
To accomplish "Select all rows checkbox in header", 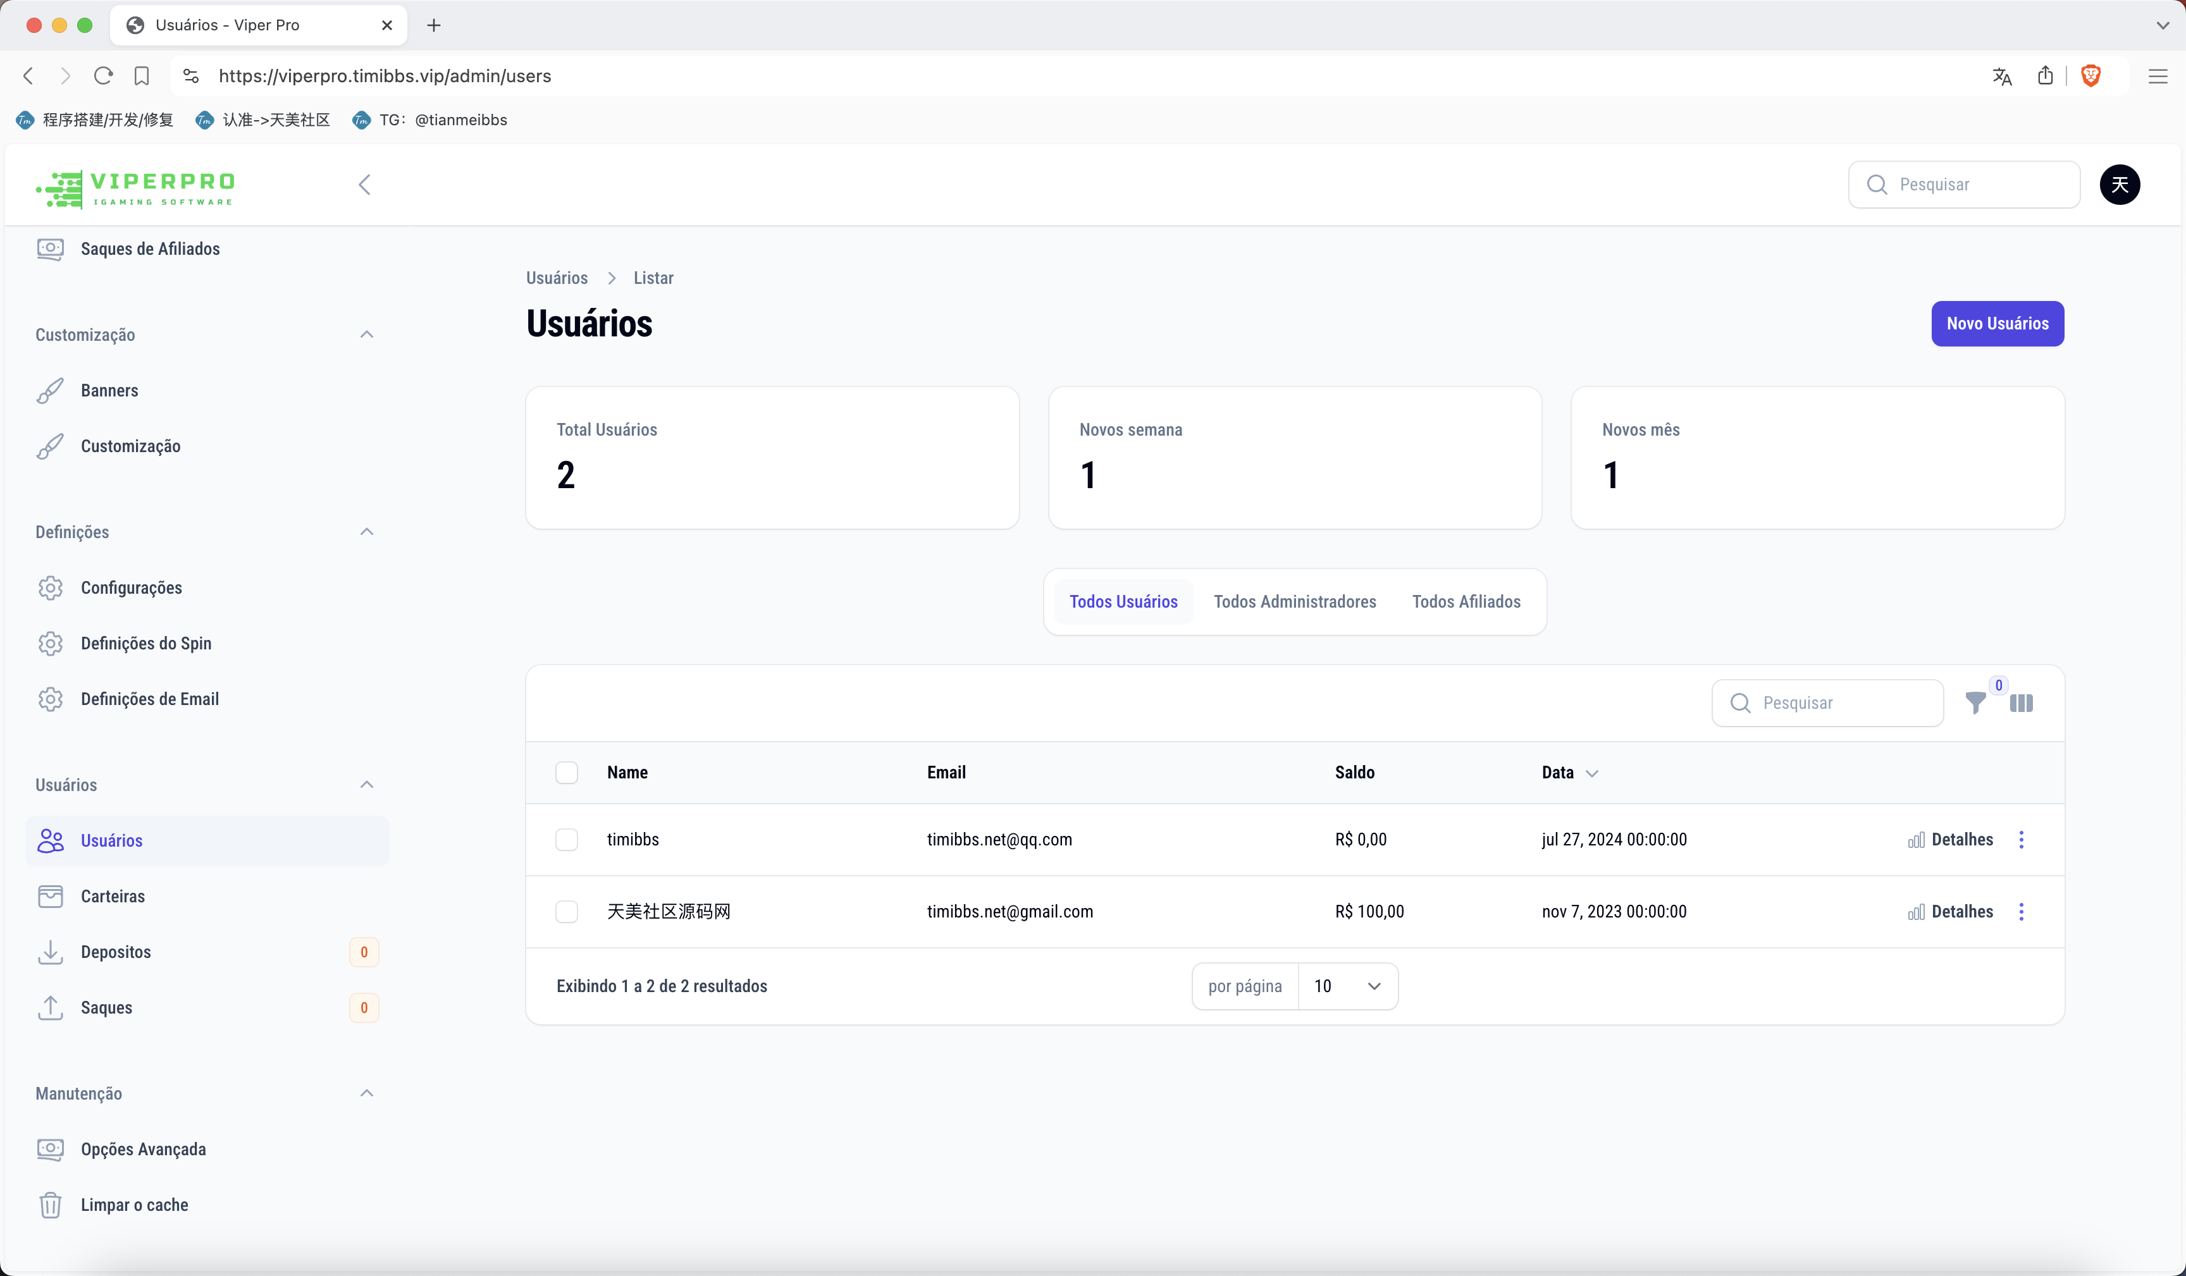I will tap(567, 772).
